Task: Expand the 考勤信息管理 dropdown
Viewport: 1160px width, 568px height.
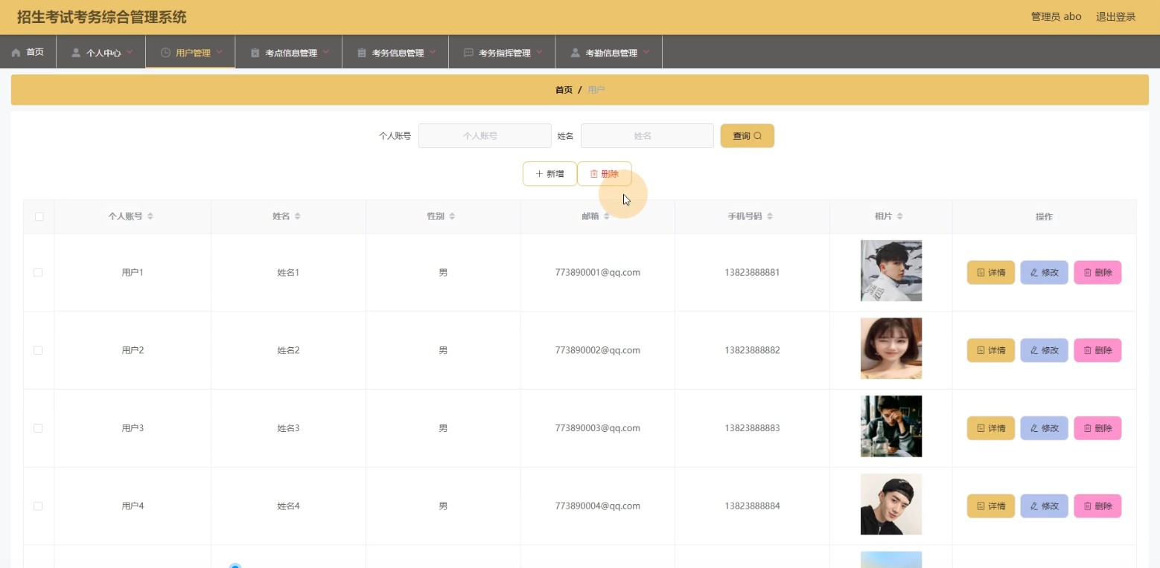Action: tap(611, 53)
